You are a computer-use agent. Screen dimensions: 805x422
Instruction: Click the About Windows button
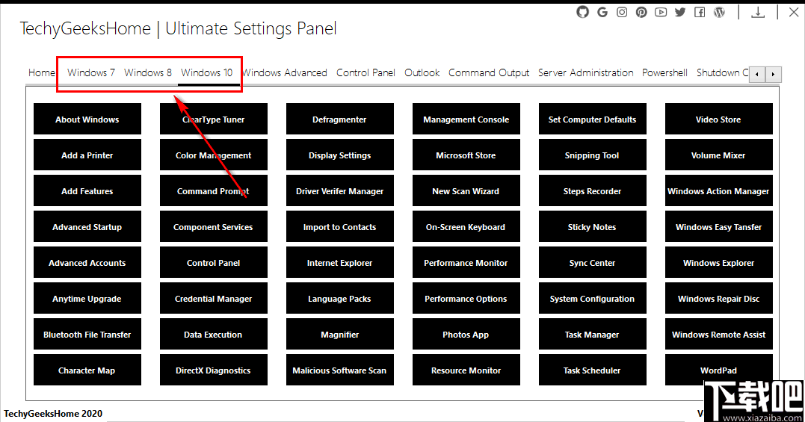[x=87, y=119]
